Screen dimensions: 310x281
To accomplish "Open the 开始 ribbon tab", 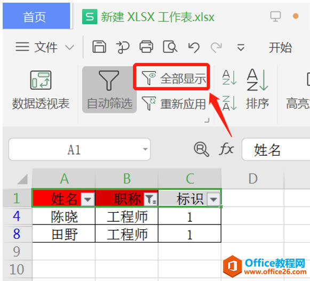I will (280, 47).
